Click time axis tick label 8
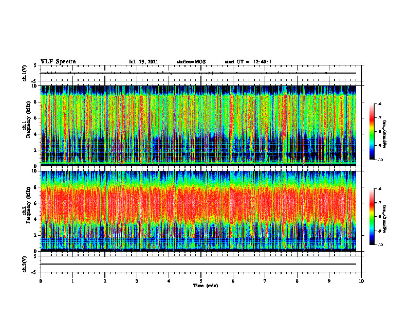This screenshot has width=407, height=315. click(x=297, y=281)
